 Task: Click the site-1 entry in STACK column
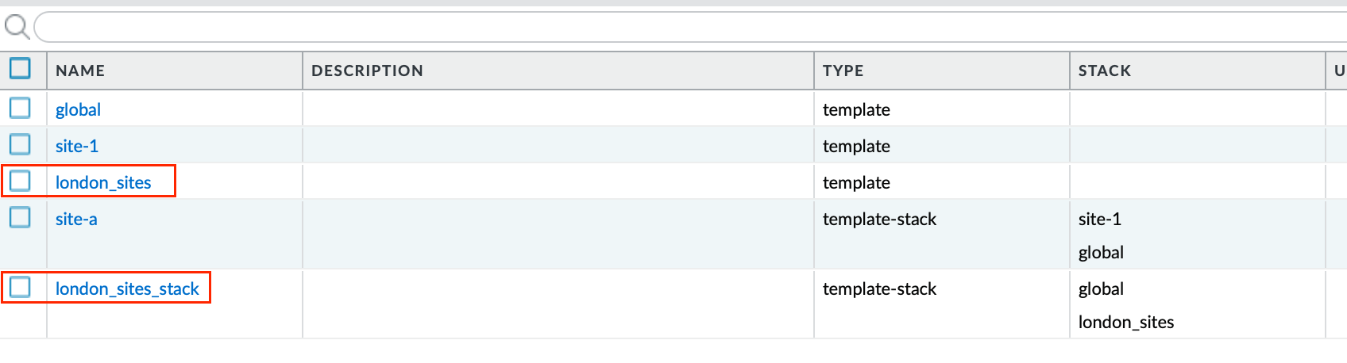1099,220
